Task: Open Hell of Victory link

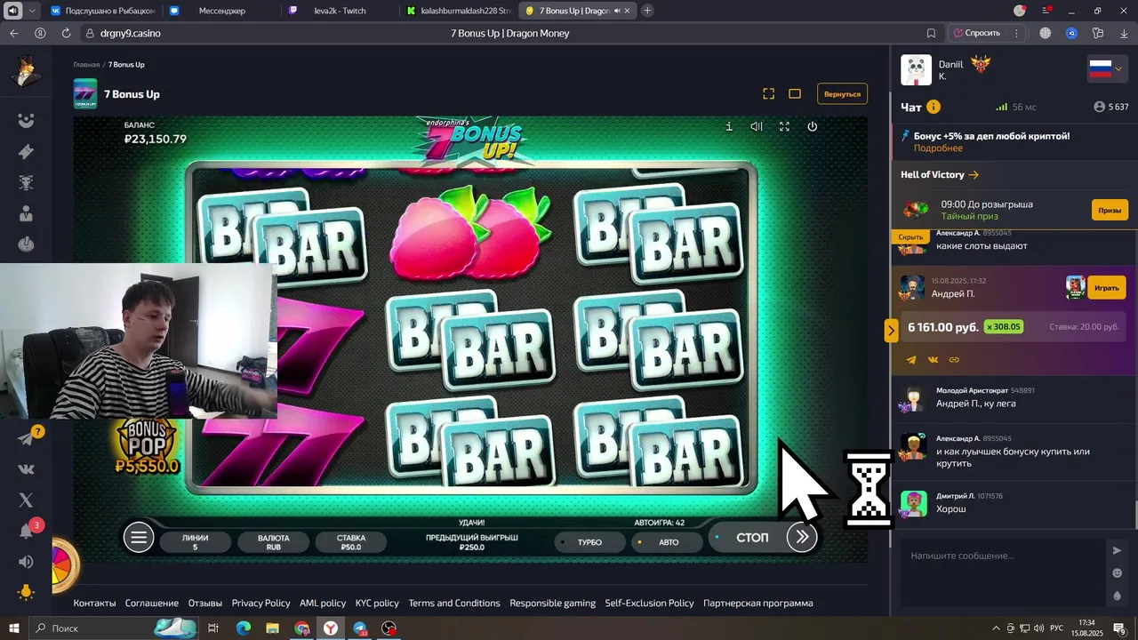Action: [x=940, y=174]
